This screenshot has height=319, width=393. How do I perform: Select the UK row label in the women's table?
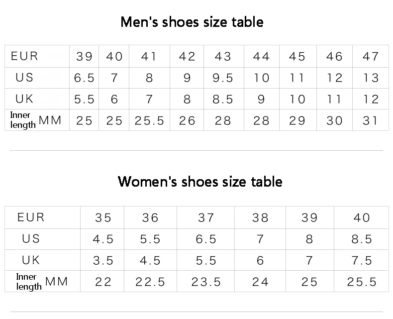click(31, 260)
